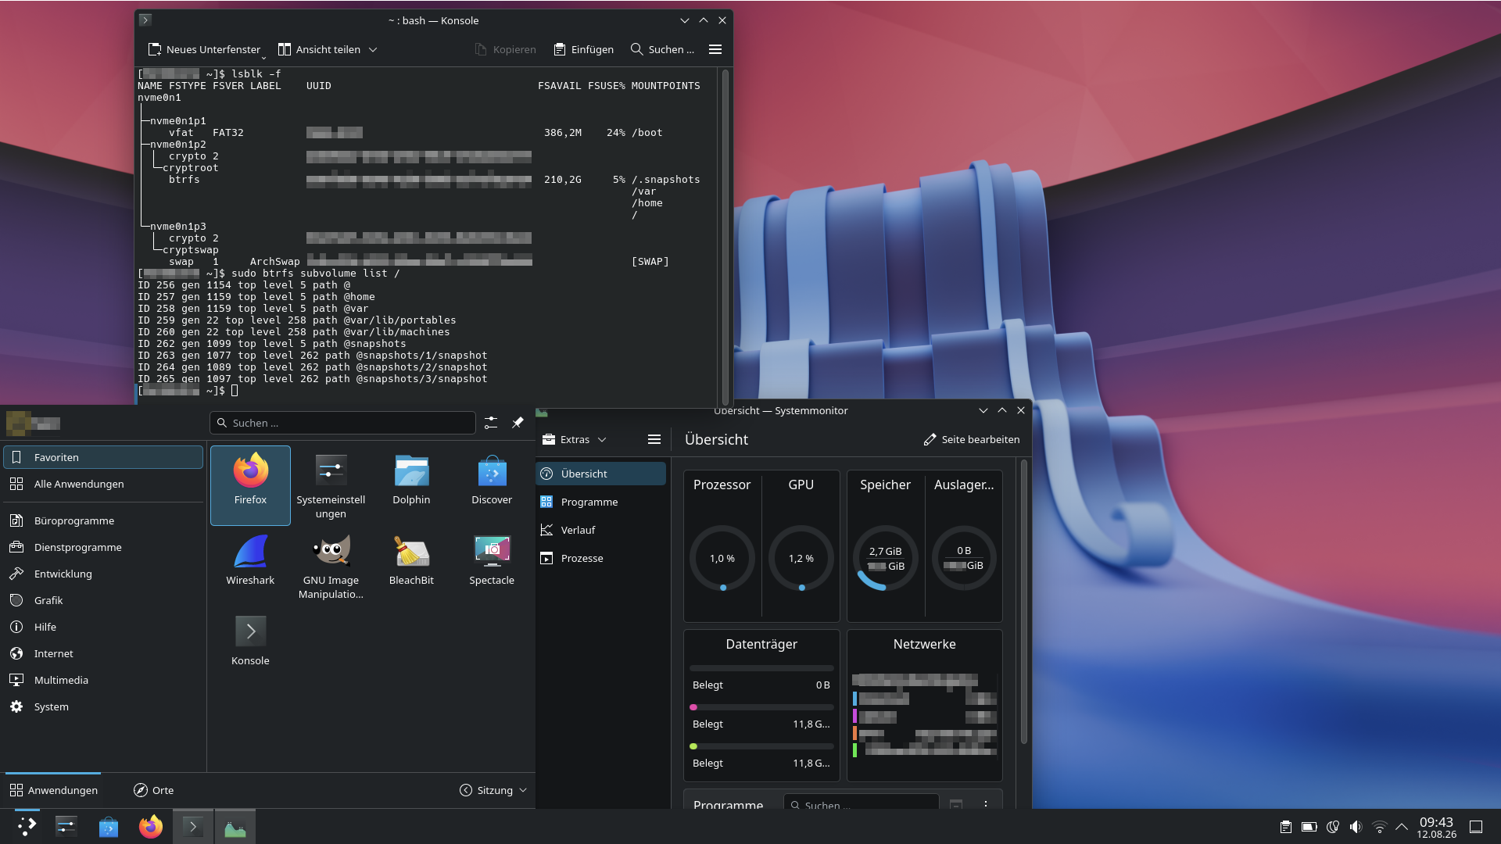Open the volume control in the system tray

coord(1356,827)
